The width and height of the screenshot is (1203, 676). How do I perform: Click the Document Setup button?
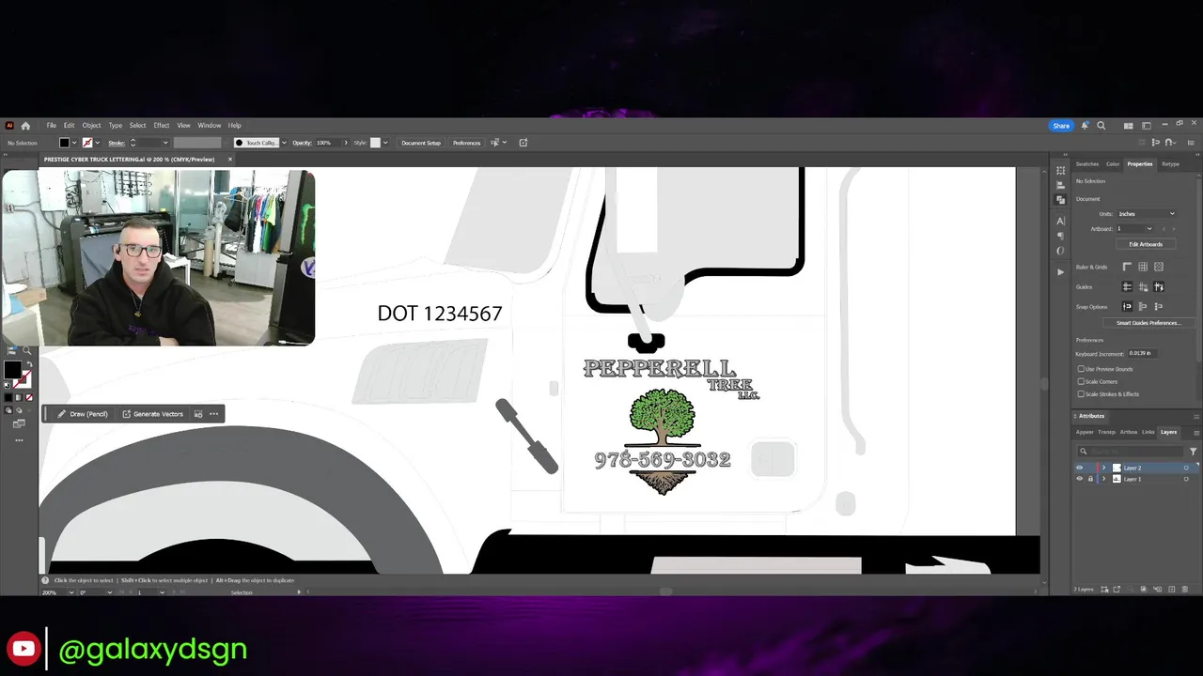421,143
